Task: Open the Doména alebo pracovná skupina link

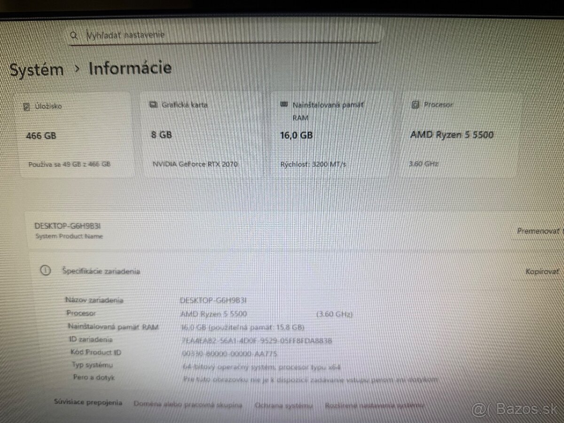Action: point(188,405)
